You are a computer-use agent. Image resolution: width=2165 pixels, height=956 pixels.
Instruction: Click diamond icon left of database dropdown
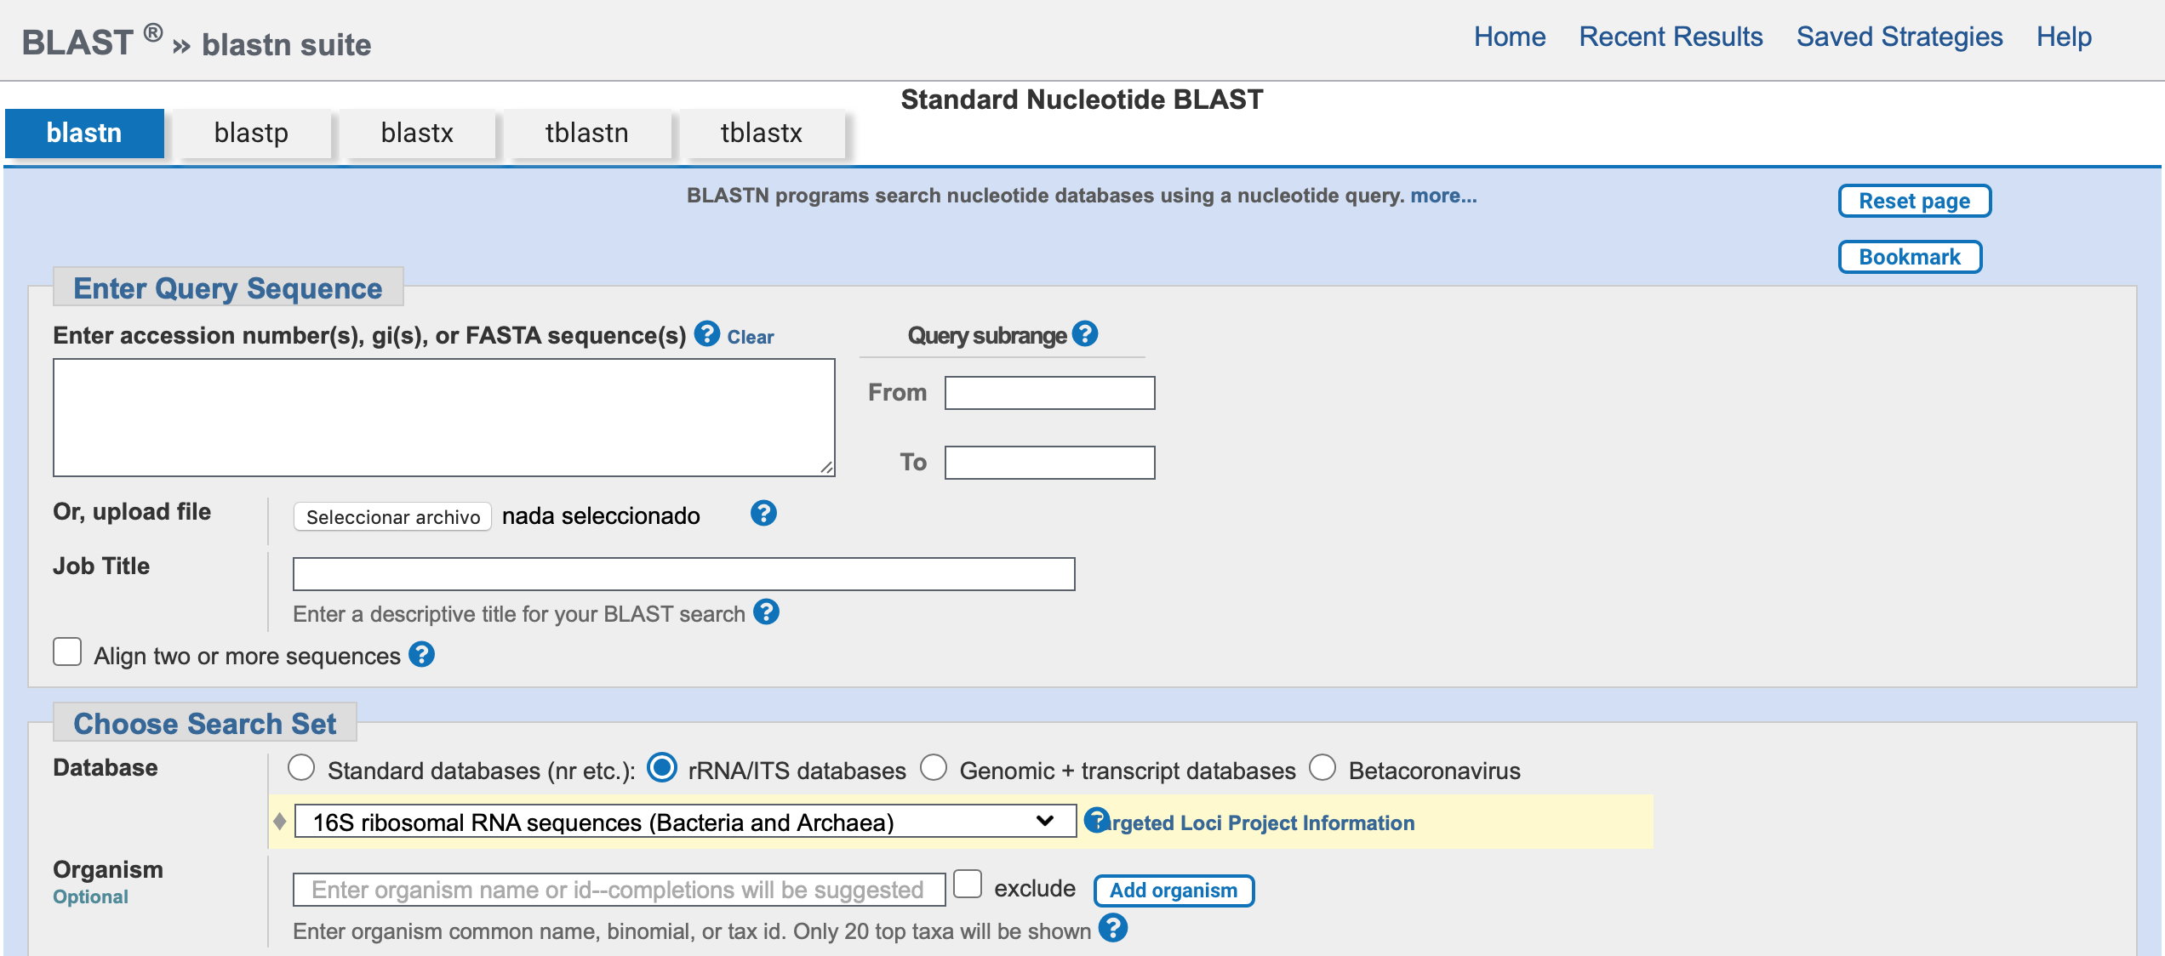pos(279,822)
